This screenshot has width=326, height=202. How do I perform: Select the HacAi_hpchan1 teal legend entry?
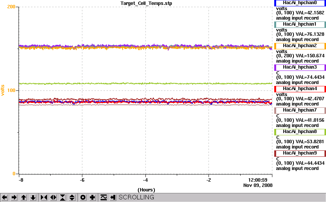(x=300, y=24)
